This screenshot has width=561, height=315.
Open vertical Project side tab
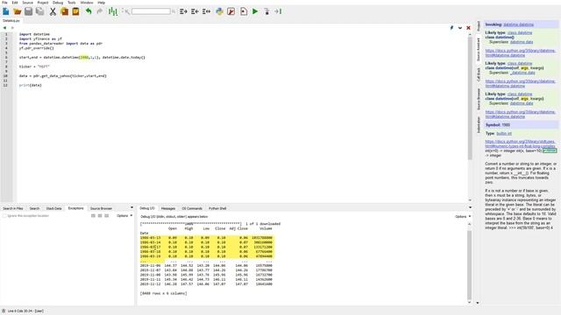pyautogui.click(x=479, y=26)
